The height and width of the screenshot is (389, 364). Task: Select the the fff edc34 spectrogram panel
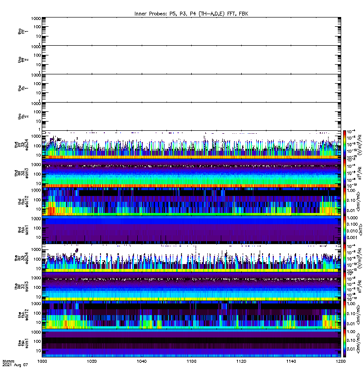point(191,258)
